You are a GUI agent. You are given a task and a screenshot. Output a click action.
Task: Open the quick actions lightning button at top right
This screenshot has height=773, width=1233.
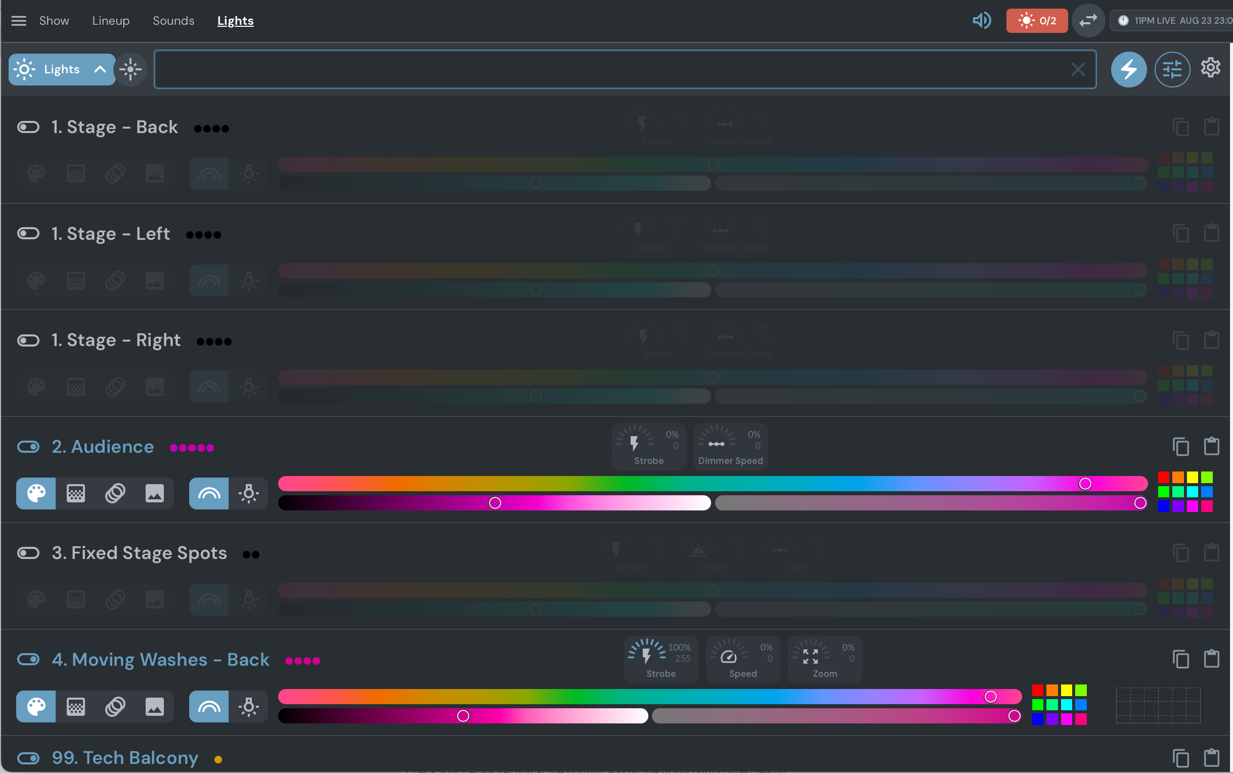[1128, 69]
